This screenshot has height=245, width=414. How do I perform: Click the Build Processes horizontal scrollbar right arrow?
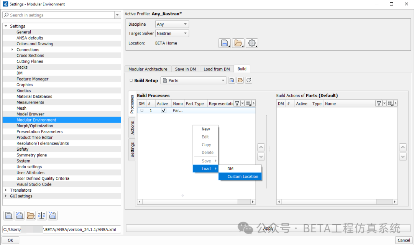point(253,202)
